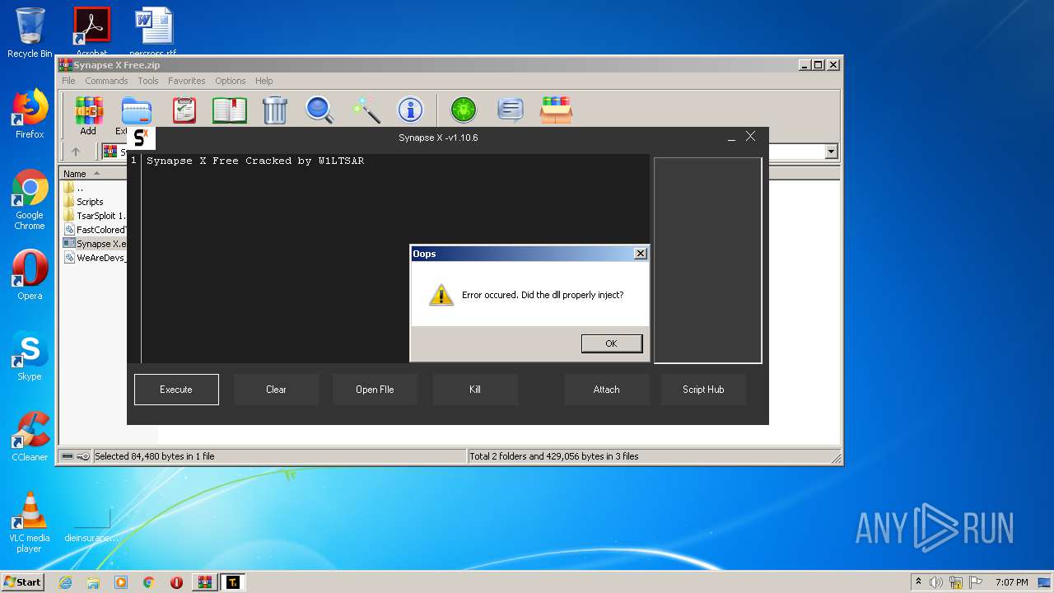The image size is (1054, 593).
Task: Click the View book icon in WinRAR toolbar
Action: (230, 110)
